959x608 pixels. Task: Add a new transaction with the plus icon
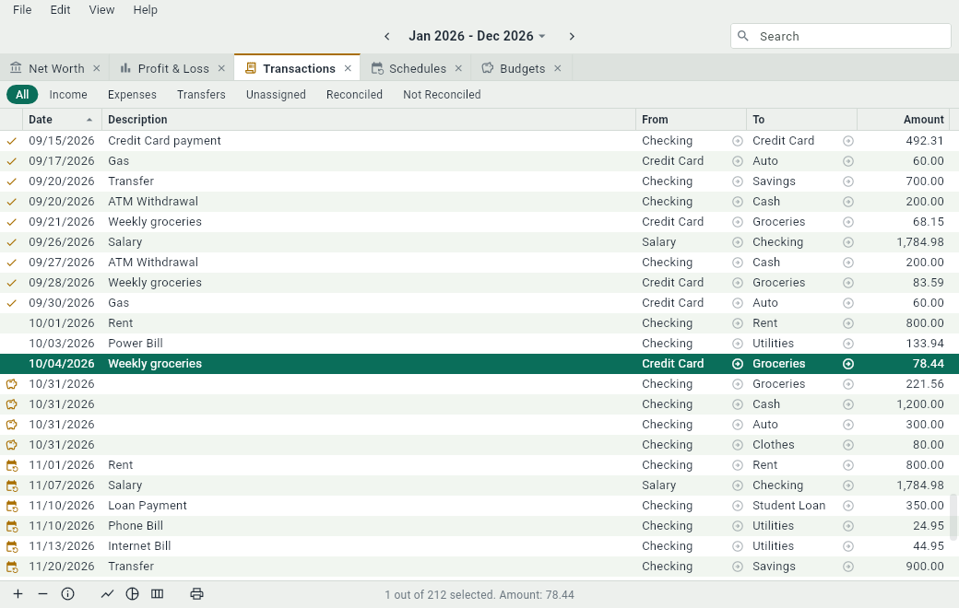pos(18,594)
